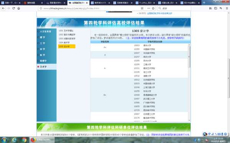Close the 百度一下 tab
The image size is (230, 143).
click(x=20, y=3)
